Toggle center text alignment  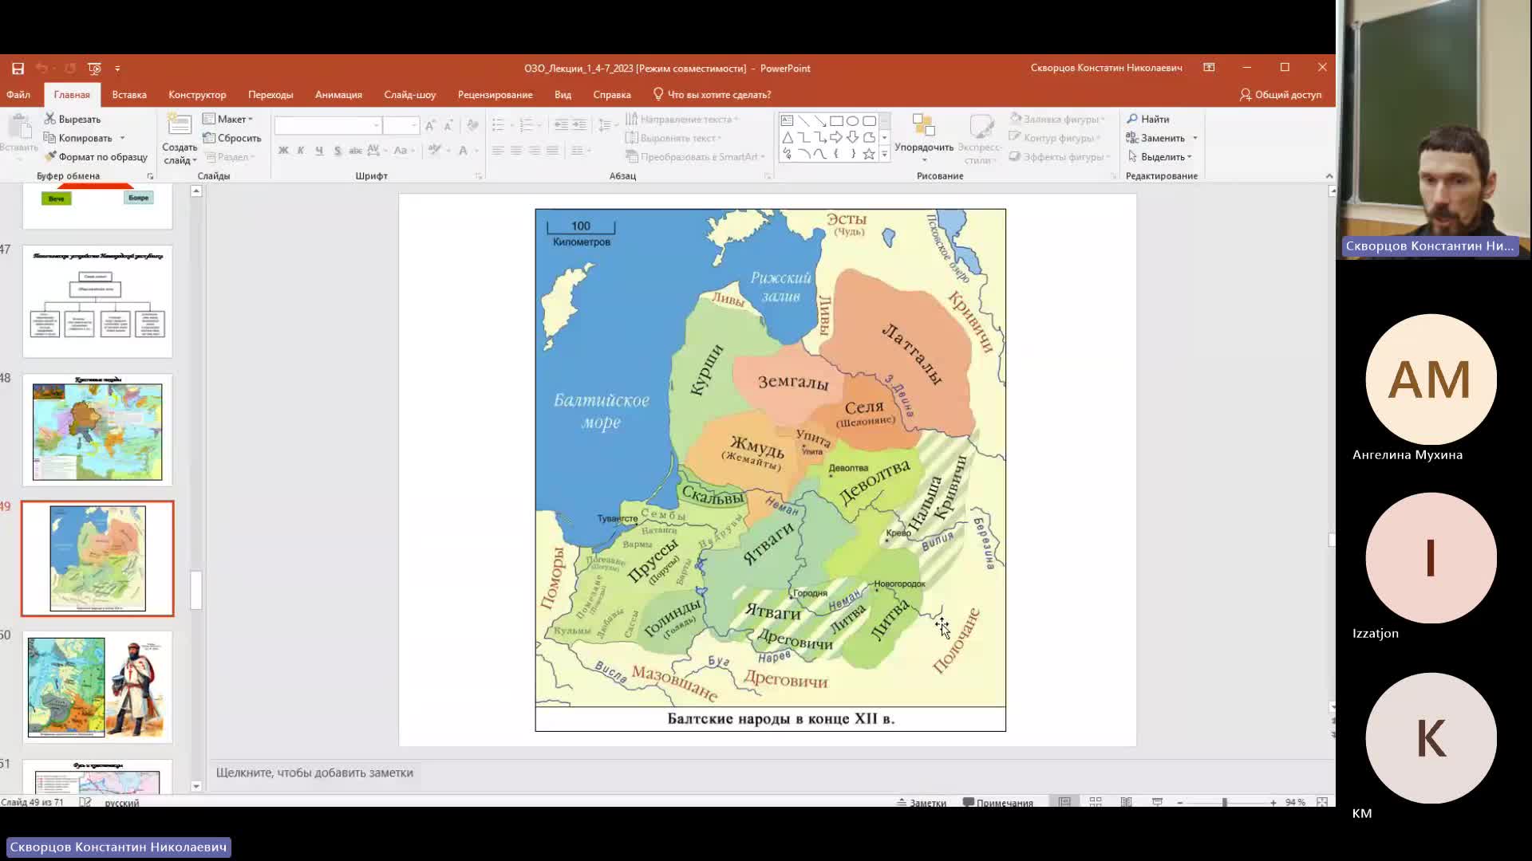tap(516, 150)
